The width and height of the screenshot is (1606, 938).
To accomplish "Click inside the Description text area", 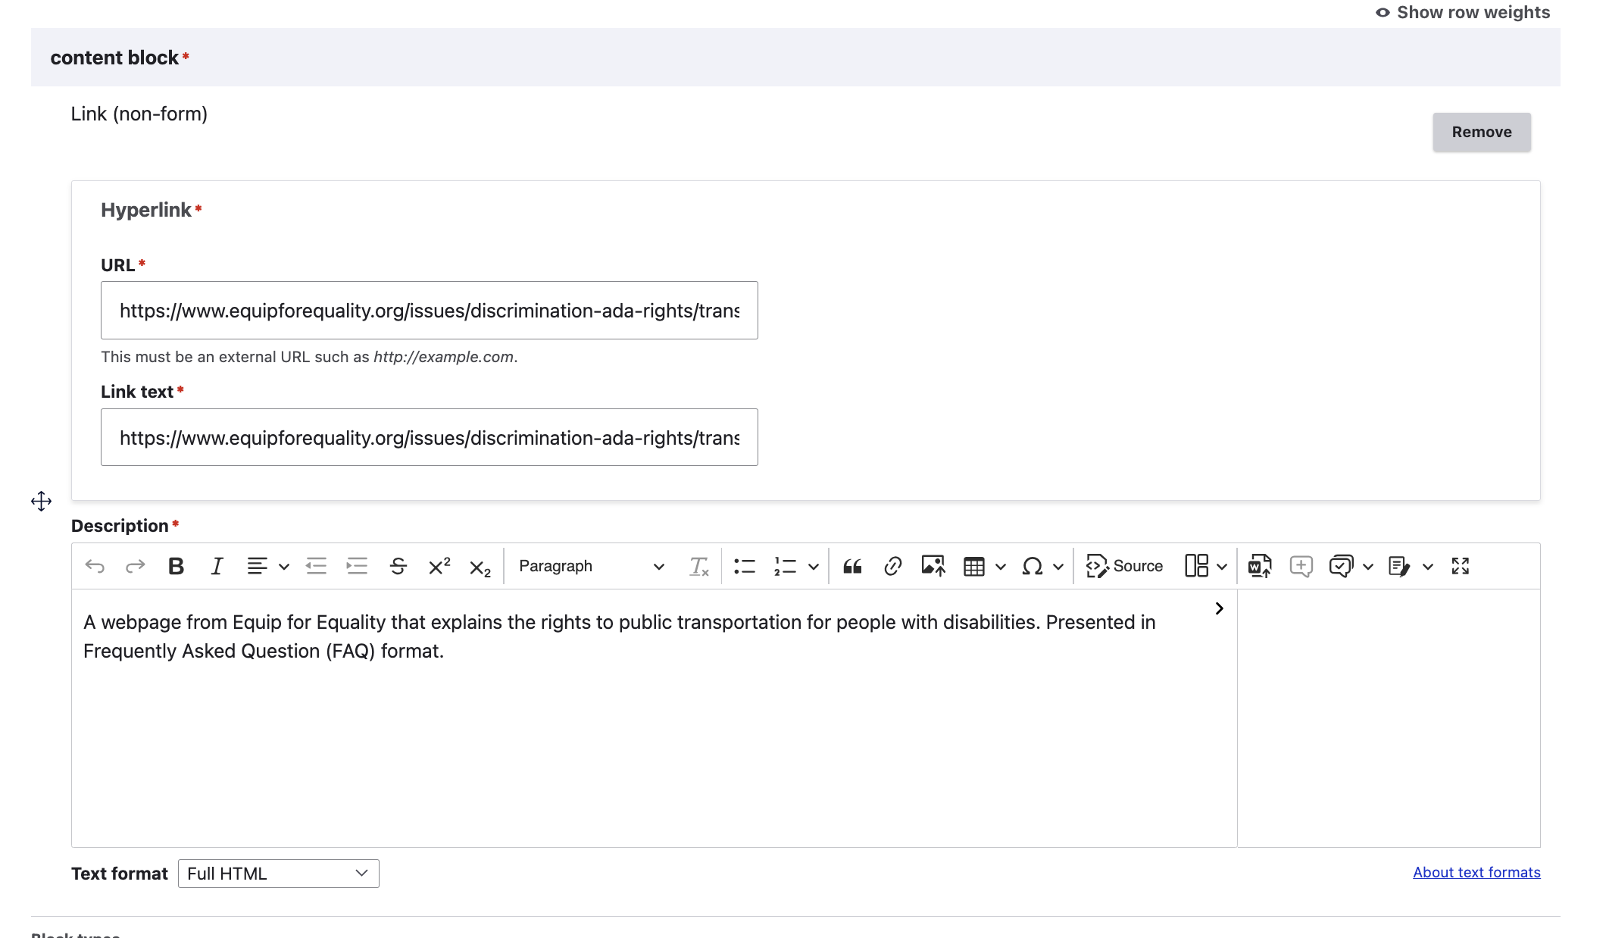I will pos(655,718).
